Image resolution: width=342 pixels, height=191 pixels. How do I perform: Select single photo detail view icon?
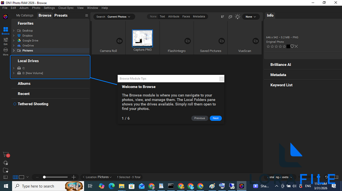[x=21, y=177]
